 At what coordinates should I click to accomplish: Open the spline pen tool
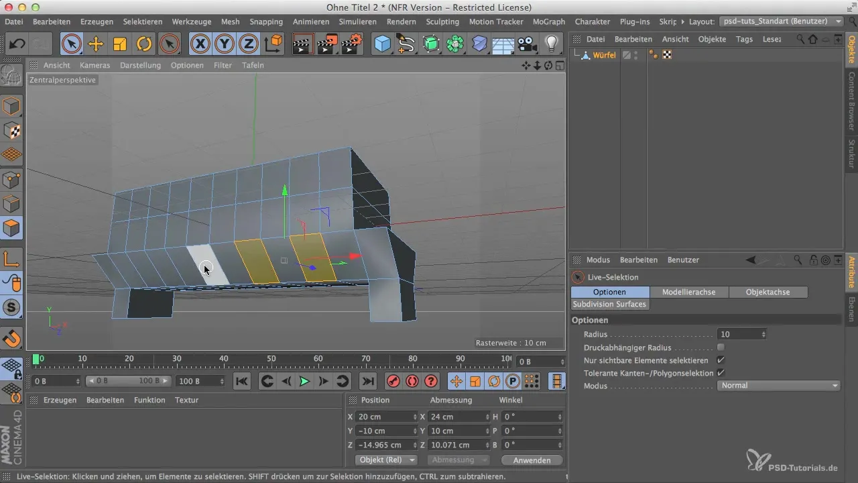406,44
